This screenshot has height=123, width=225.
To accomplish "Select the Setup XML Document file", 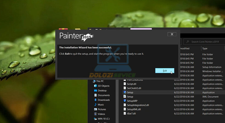I will [x=130, y=97].
